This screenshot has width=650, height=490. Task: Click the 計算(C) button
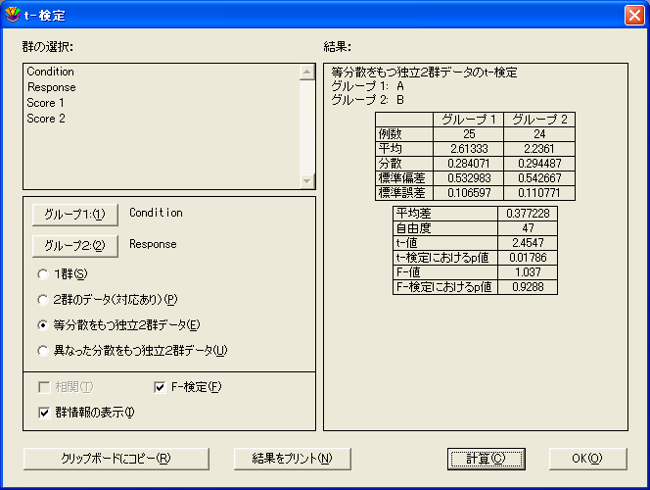coord(487,459)
